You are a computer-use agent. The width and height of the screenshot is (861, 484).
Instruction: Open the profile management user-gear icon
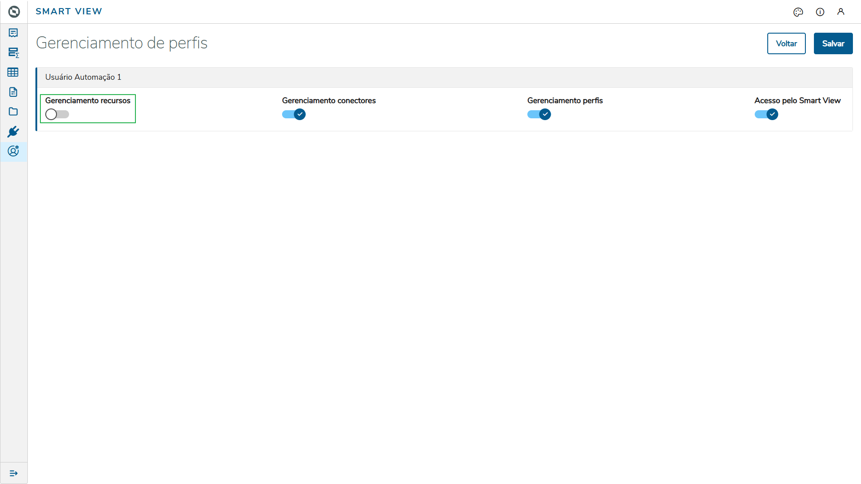point(13,151)
